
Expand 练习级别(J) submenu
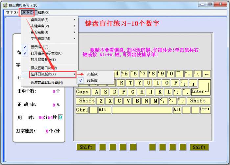50,32
